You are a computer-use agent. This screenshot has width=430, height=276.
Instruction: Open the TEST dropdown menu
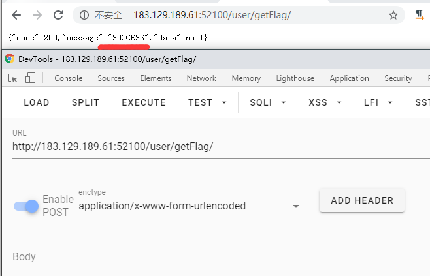207,102
